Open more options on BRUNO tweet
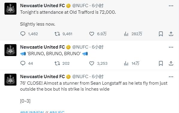This screenshot has height=113, width=179. pyautogui.click(x=171, y=47)
